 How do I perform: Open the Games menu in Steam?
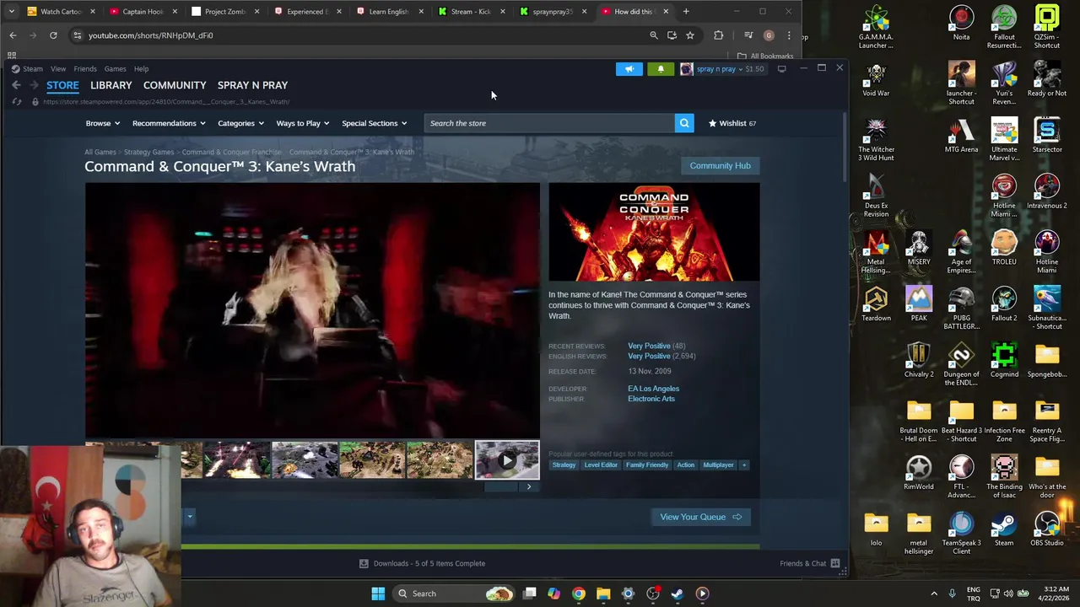tap(116, 69)
